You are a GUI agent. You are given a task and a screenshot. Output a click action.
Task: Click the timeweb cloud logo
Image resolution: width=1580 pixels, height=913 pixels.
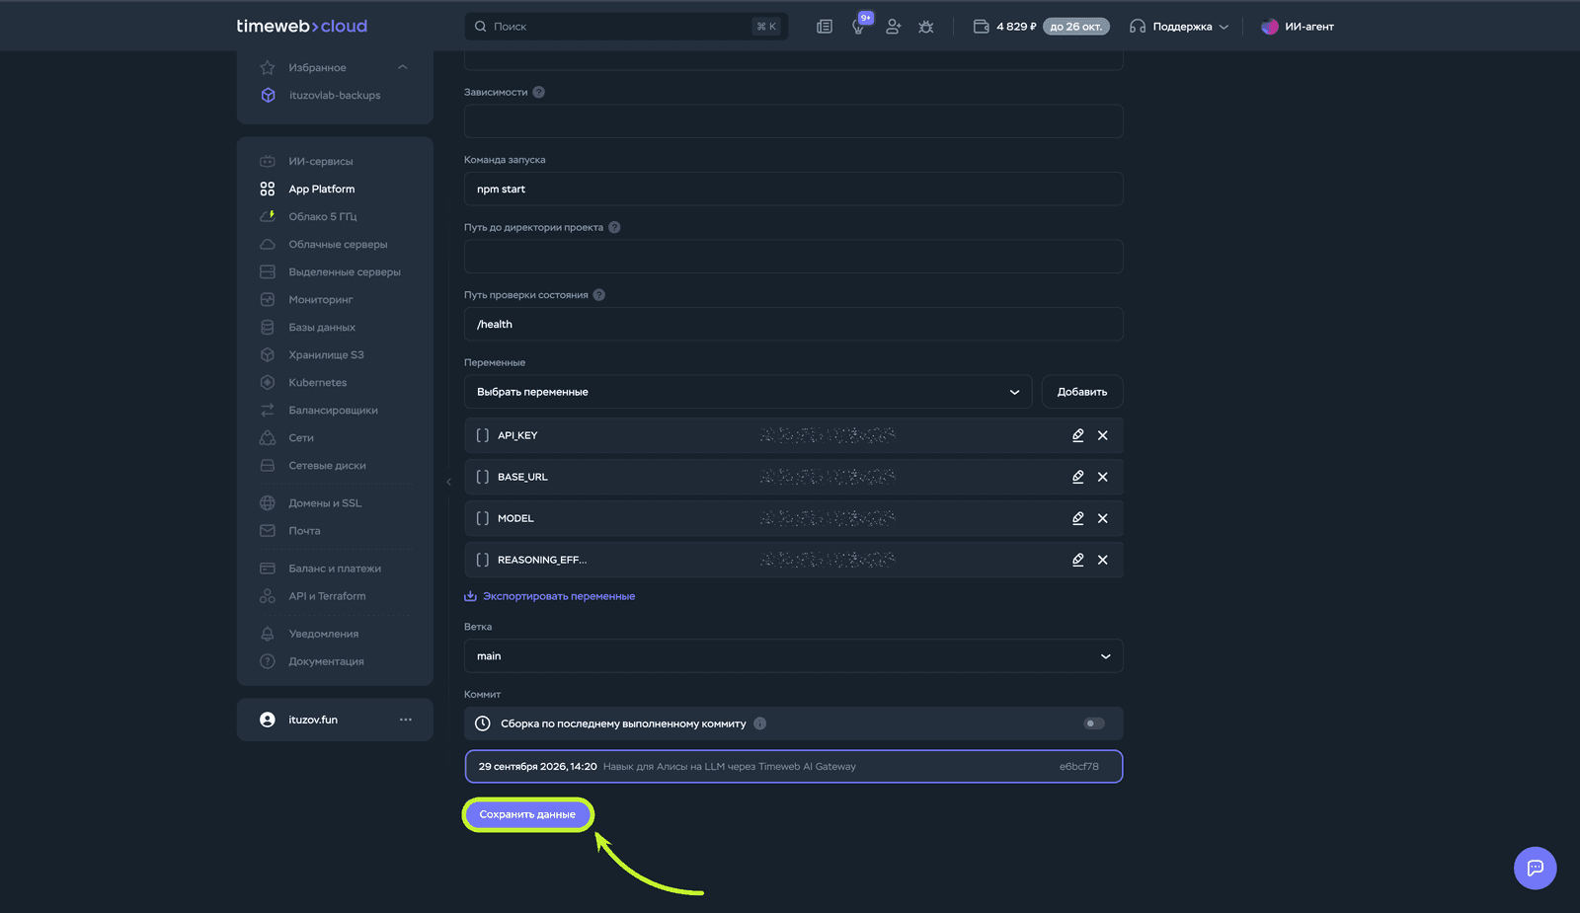pos(302,27)
